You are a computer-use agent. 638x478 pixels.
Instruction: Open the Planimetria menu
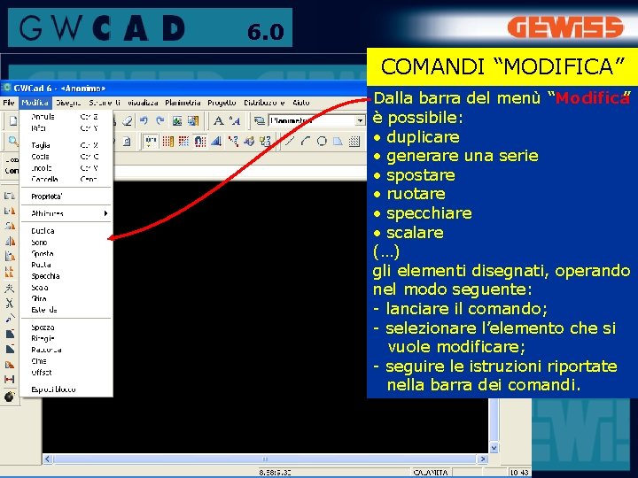point(183,103)
